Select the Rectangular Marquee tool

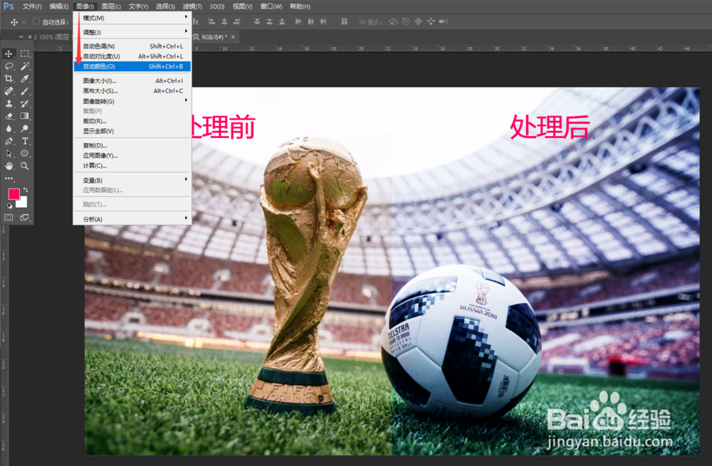[24, 53]
